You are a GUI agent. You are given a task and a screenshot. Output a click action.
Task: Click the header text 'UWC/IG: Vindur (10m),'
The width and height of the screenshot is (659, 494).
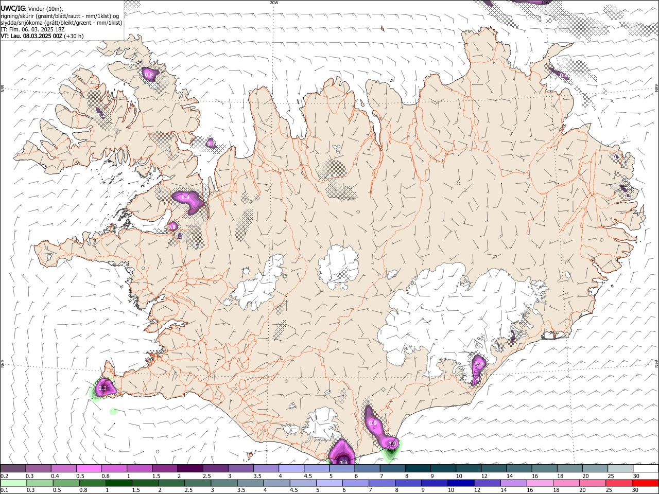pyautogui.click(x=32, y=8)
